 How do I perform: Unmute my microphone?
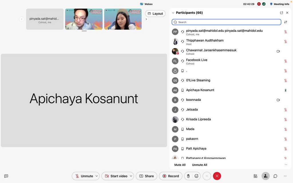click(x=84, y=176)
